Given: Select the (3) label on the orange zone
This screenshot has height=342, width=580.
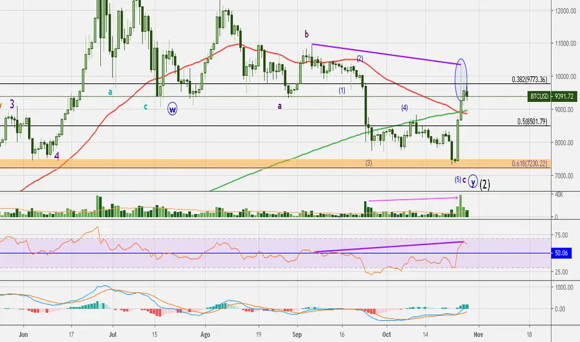Looking at the screenshot, I should 369,163.
